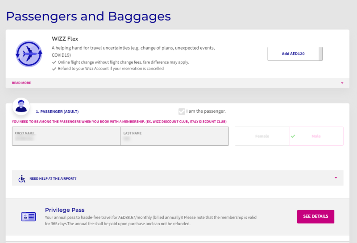Click the Last Name input field
This screenshot has height=243, width=357.
click(174, 136)
